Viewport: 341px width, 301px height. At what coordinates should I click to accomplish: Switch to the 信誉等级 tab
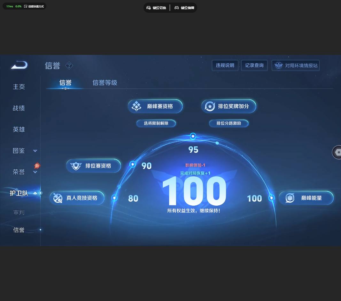click(x=105, y=83)
